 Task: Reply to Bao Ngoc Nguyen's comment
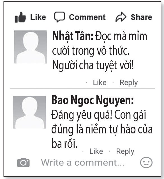(x=125, y=152)
